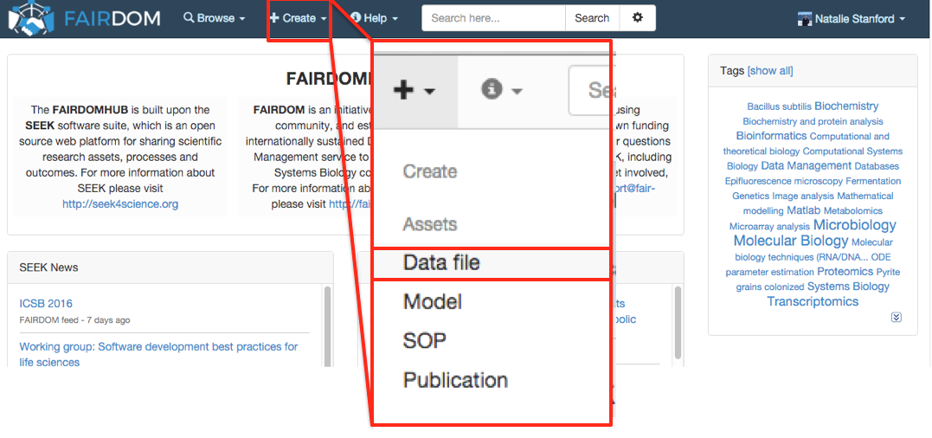
Task: Select the Matlab tag
Action: (804, 210)
